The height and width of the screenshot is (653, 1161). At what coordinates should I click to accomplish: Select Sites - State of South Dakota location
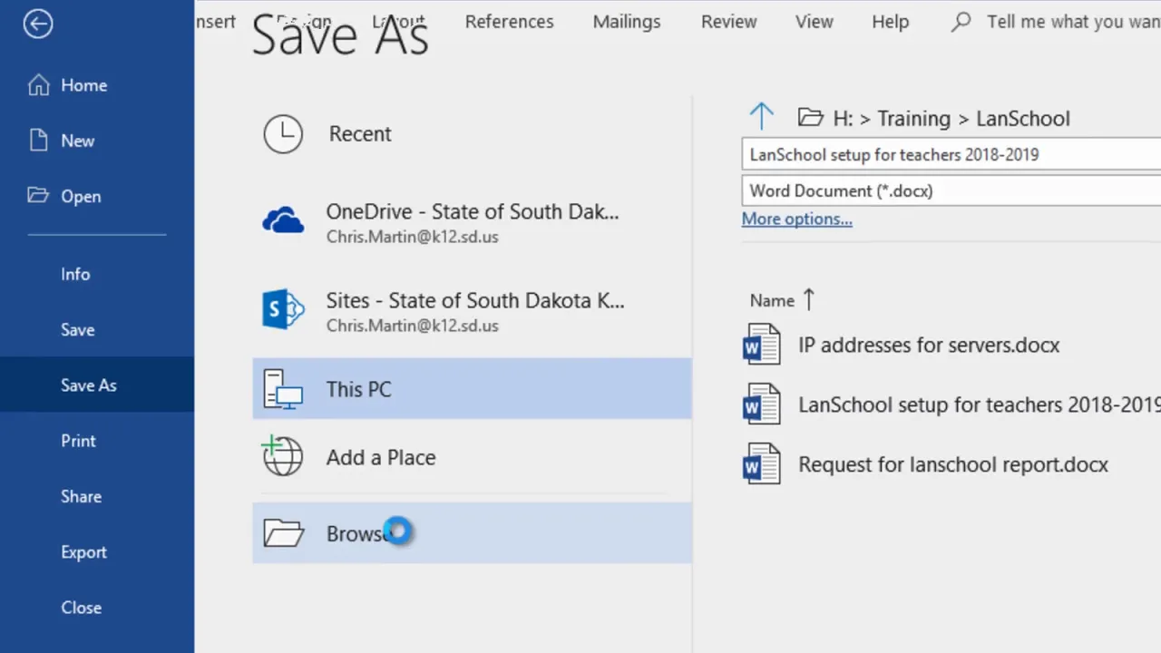[472, 311]
